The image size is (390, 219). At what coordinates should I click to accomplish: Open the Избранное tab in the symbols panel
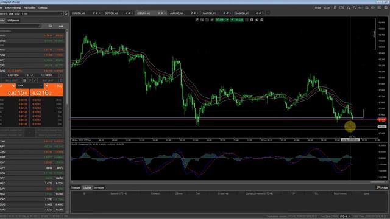[x=13, y=21]
